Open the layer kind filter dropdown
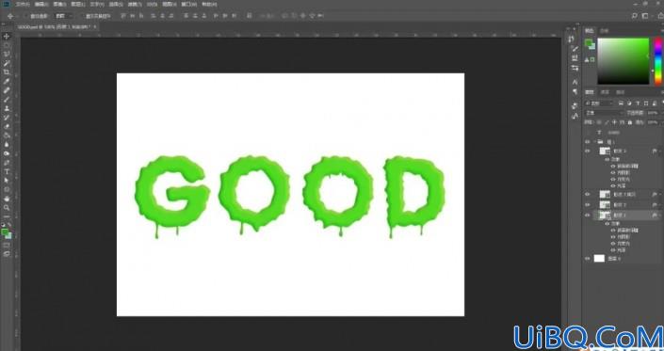 [599, 104]
